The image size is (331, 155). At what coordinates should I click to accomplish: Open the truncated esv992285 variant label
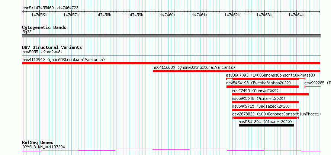318,83
